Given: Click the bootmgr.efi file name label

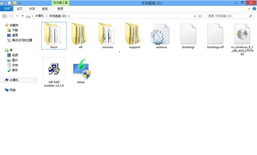Looking at the screenshot, I should [x=215, y=47].
